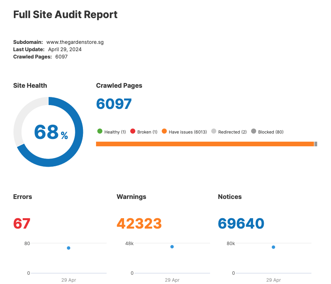
Task: Click the light gray Redirected legend dot
Action: 214,132
